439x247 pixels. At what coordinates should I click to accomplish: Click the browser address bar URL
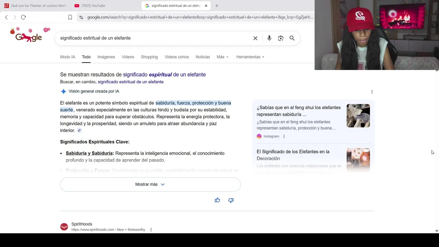(x=200, y=17)
